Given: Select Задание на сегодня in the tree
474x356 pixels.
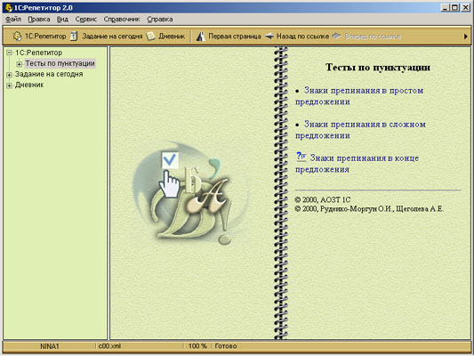Looking at the screenshot, I should coord(49,74).
